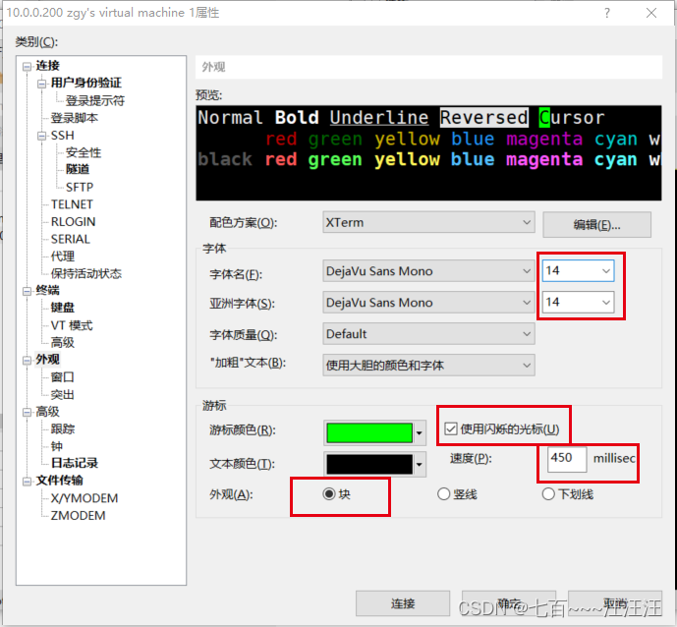Open the 键盘 settings page

63,308
